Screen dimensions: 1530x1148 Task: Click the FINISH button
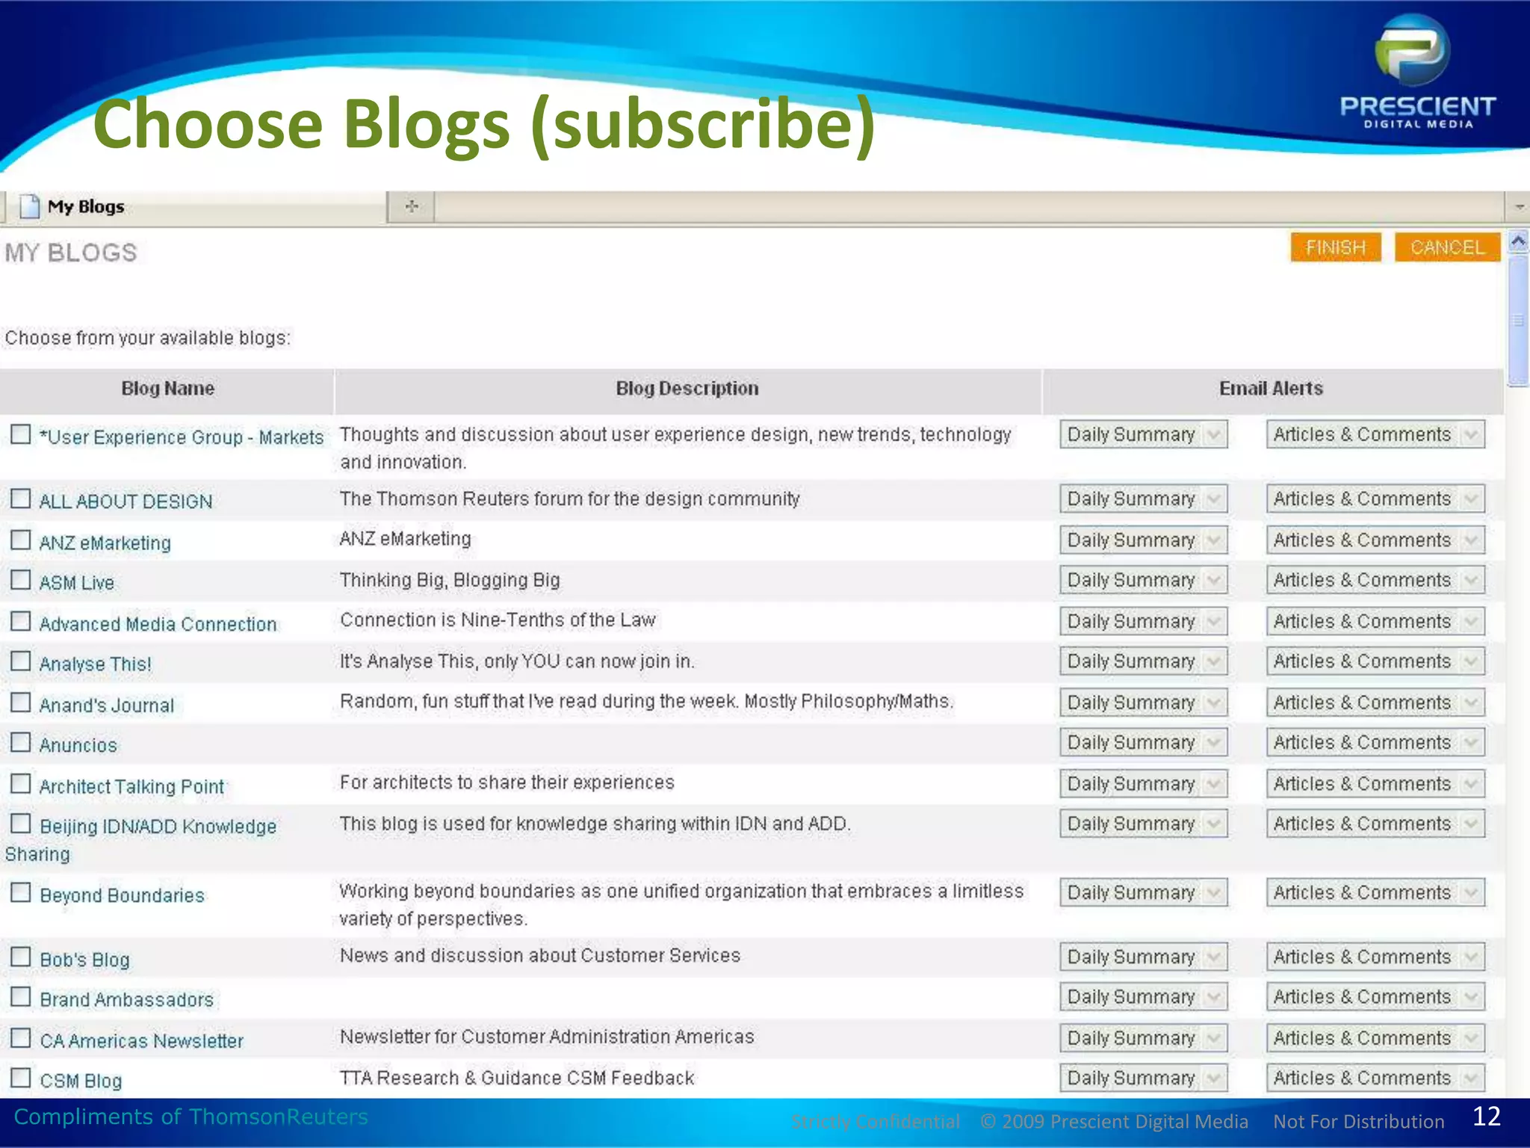[x=1335, y=247]
